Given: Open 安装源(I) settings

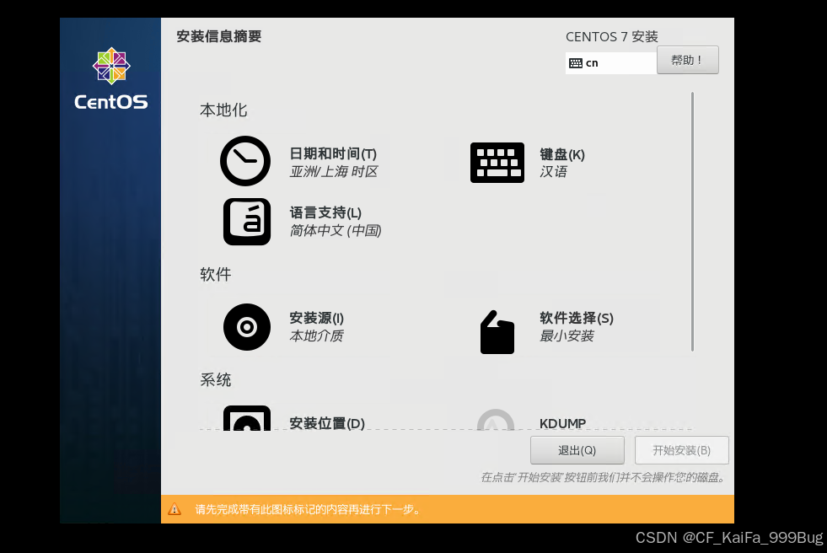Looking at the screenshot, I should pyautogui.click(x=316, y=319).
